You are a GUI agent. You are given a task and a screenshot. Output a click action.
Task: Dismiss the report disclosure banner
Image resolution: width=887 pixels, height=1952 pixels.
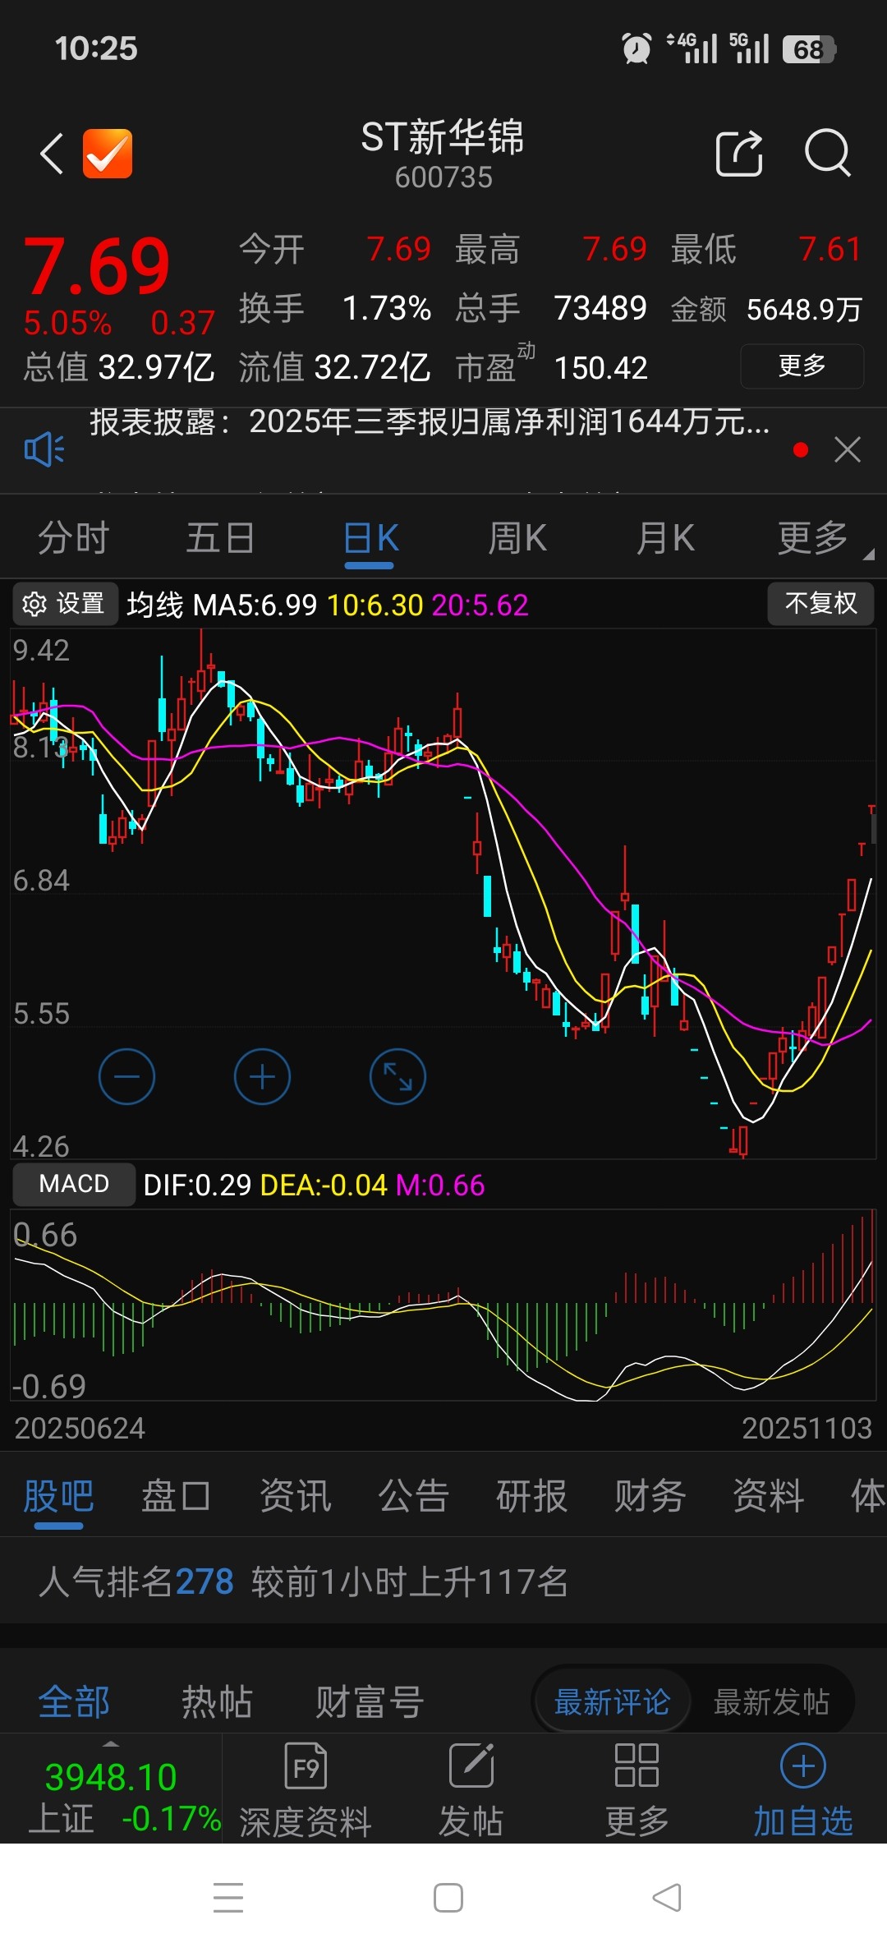point(847,449)
